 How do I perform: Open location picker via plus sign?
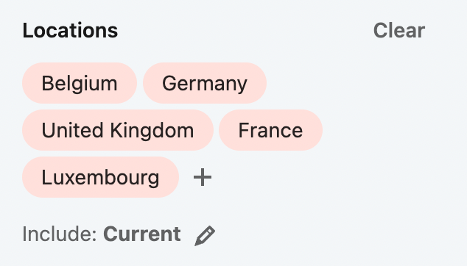pyautogui.click(x=203, y=177)
